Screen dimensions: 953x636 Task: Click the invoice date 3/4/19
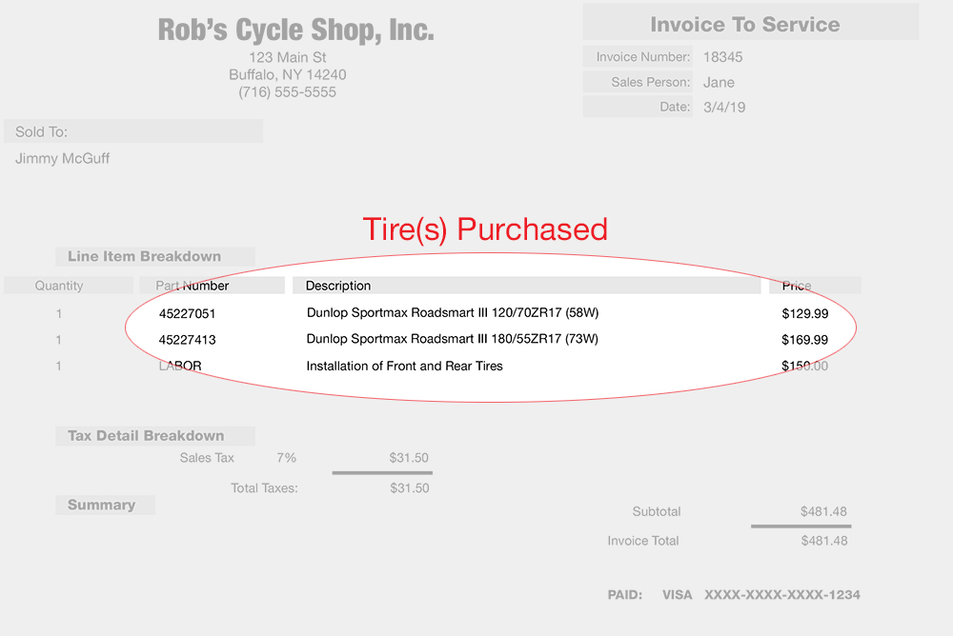(x=724, y=108)
